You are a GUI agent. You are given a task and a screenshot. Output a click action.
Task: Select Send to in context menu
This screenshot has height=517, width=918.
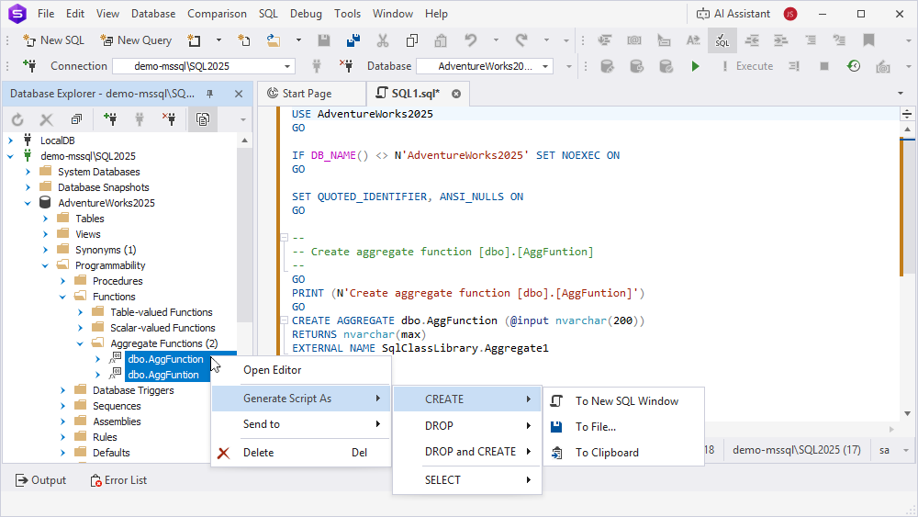tap(300, 424)
